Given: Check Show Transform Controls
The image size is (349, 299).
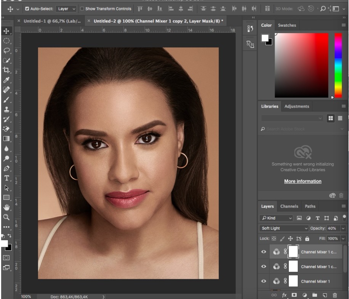Looking at the screenshot, I should [x=82, y=9].
